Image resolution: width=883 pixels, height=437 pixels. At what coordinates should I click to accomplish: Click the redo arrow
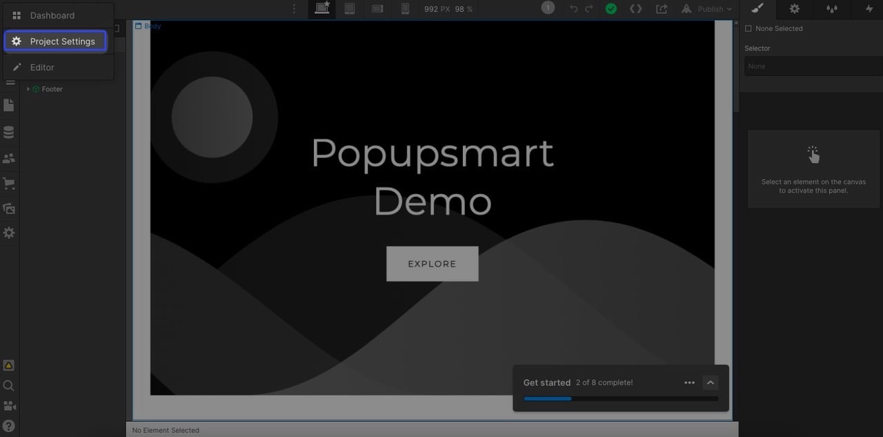coord(589,9)
